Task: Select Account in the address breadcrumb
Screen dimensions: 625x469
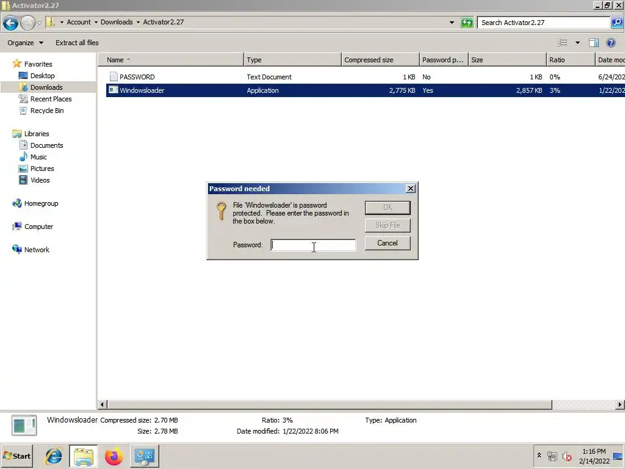Action: (x=79, y=22)
